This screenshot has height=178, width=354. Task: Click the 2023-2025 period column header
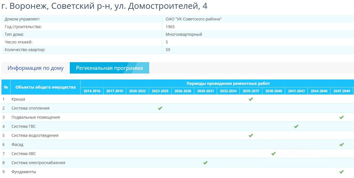click(160, 91)
